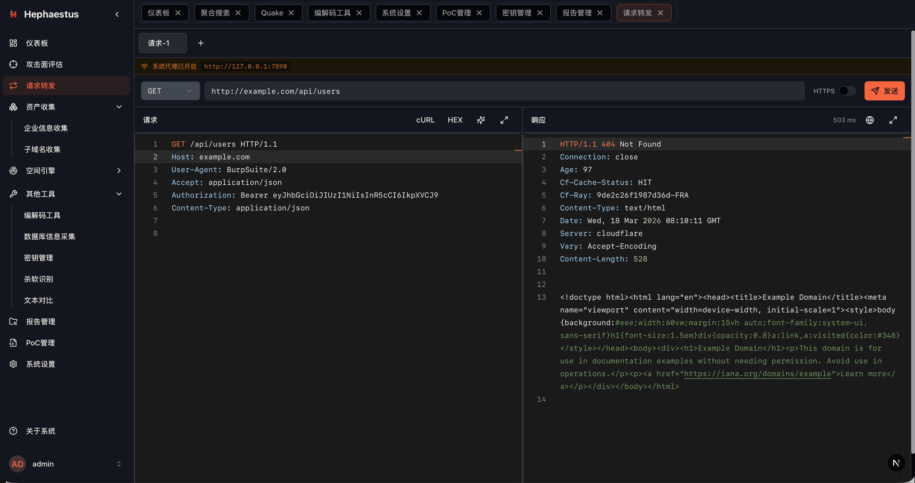
Task: Expand the request editor to fullscreen
Action: (x=504, y=120)
